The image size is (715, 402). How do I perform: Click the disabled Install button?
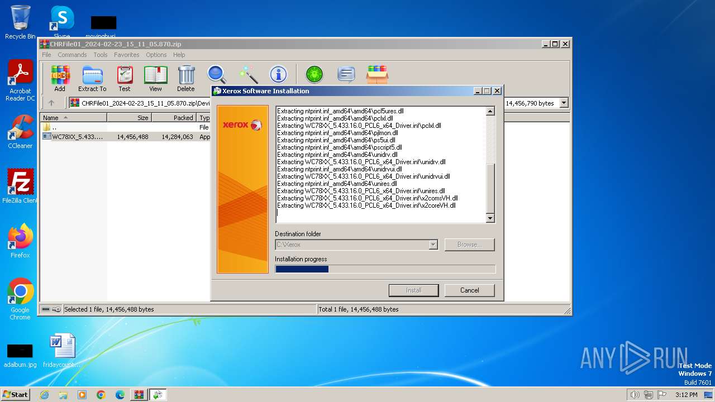point(414,290)
